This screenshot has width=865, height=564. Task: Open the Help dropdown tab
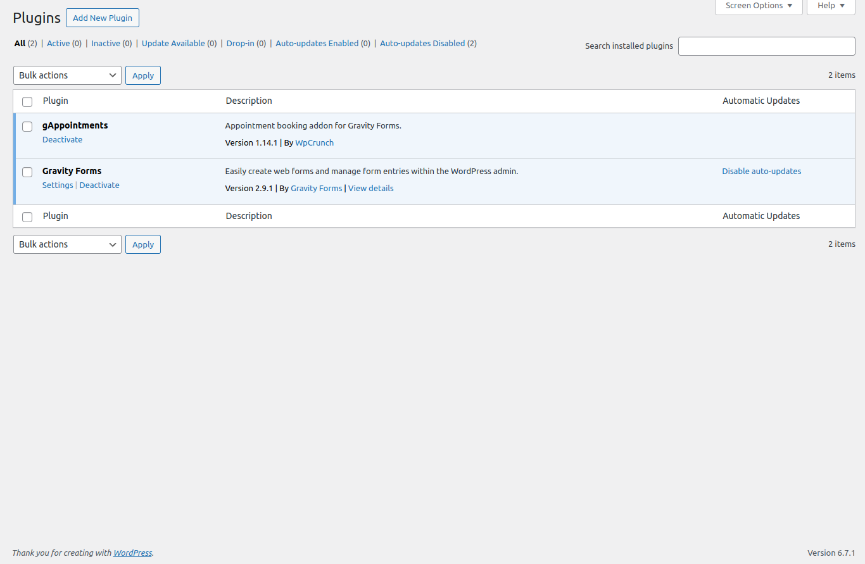click(x=831, y=6)
